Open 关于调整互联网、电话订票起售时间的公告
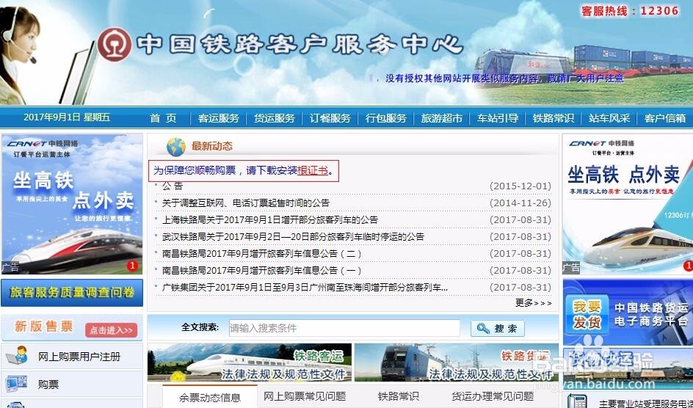This screenshot has width=693, height=408. tap(246, 203)
